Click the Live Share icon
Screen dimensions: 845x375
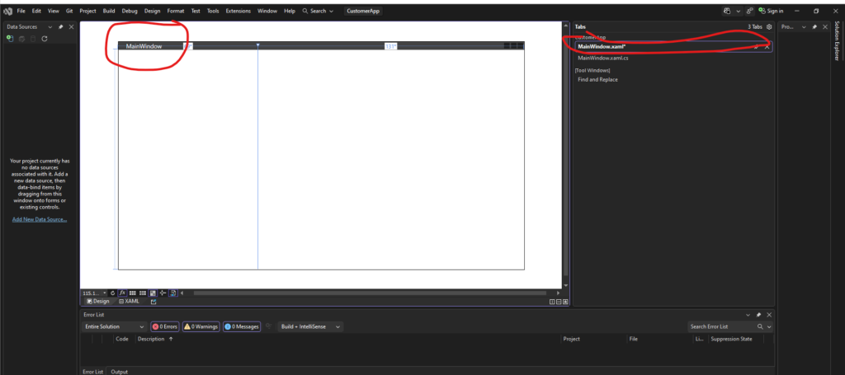[749, 11]
